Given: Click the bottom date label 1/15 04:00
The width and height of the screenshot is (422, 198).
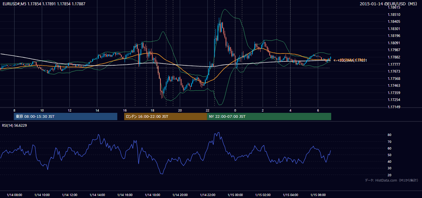Looking at the screenshot, I should click(291, 195).
